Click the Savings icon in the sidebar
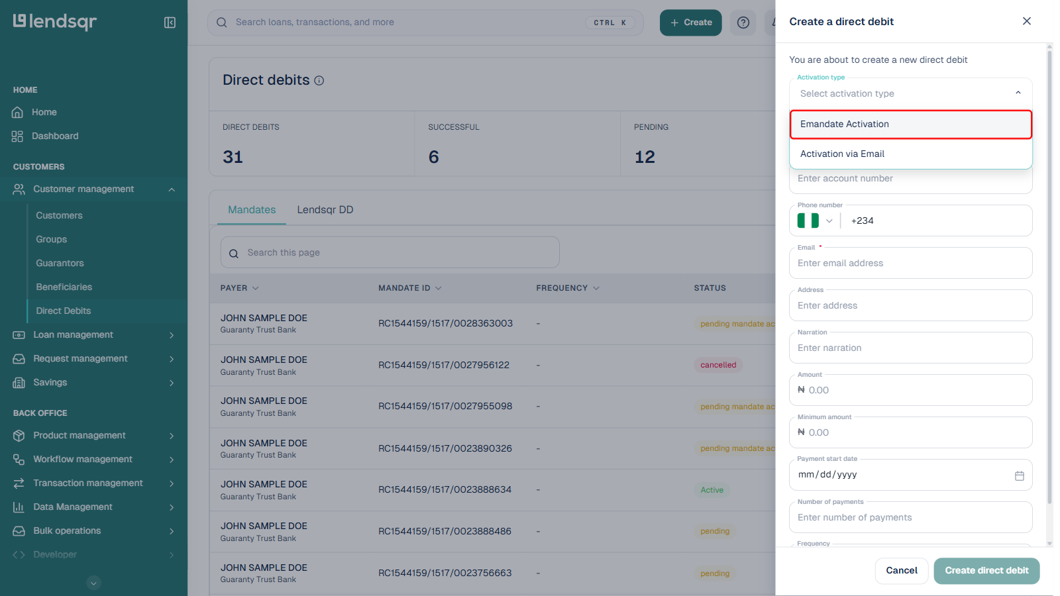This screenshot has width=1060, height=596. [19, 383]
